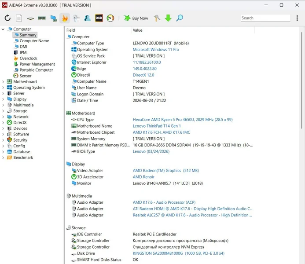
Task: Open the DirectX 12.0 link
Action: coord(143,75)
